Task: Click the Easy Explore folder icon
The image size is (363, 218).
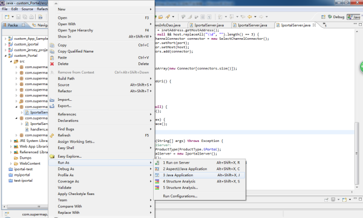Action: pos(52,156)
